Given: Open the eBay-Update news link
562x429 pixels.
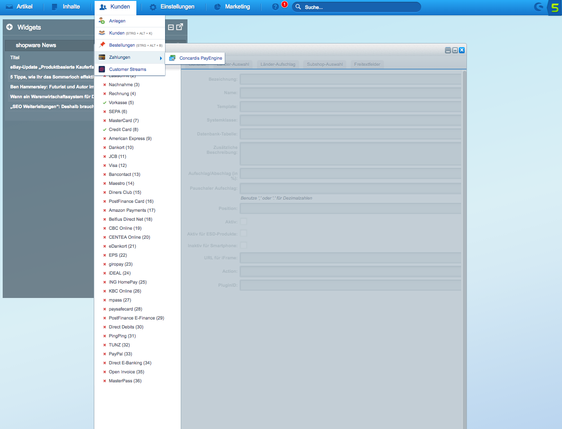Looking at the screenshot, I should coord(52,67).
